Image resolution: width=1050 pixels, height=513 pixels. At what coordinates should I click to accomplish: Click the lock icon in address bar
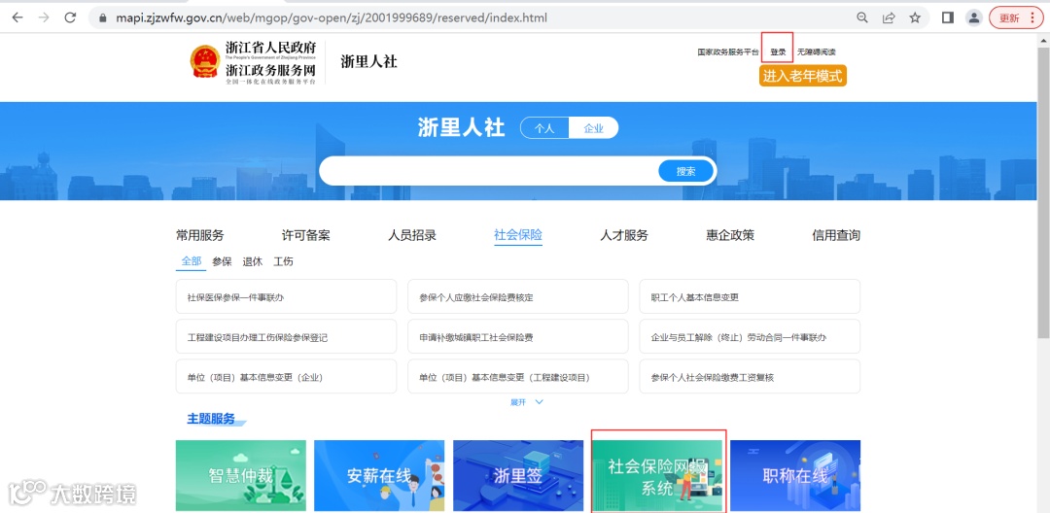[x=102, y=18]
